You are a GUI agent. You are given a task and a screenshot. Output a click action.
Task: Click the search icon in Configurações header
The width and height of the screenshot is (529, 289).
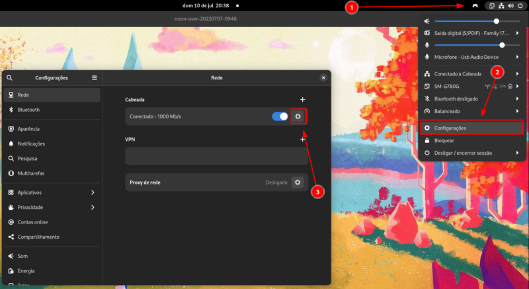[9, 77]
